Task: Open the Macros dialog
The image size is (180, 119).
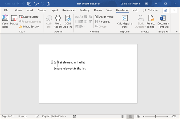Action: pos(14,21)
